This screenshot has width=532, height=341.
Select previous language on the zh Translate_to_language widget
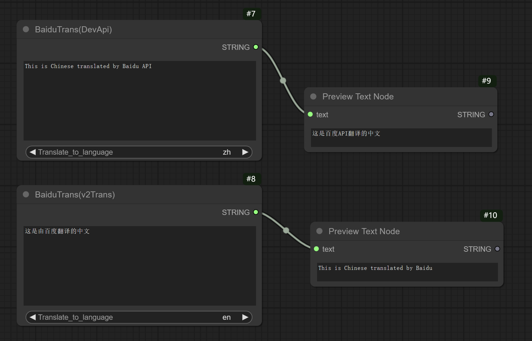(33, 152)
